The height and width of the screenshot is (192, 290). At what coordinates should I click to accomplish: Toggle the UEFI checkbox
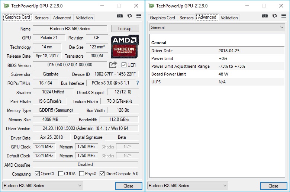124,65
